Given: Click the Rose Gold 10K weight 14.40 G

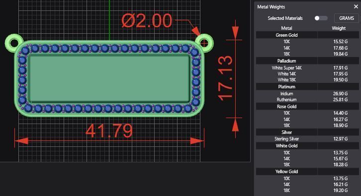Looking at the screenshot, I should click(340, 113).
